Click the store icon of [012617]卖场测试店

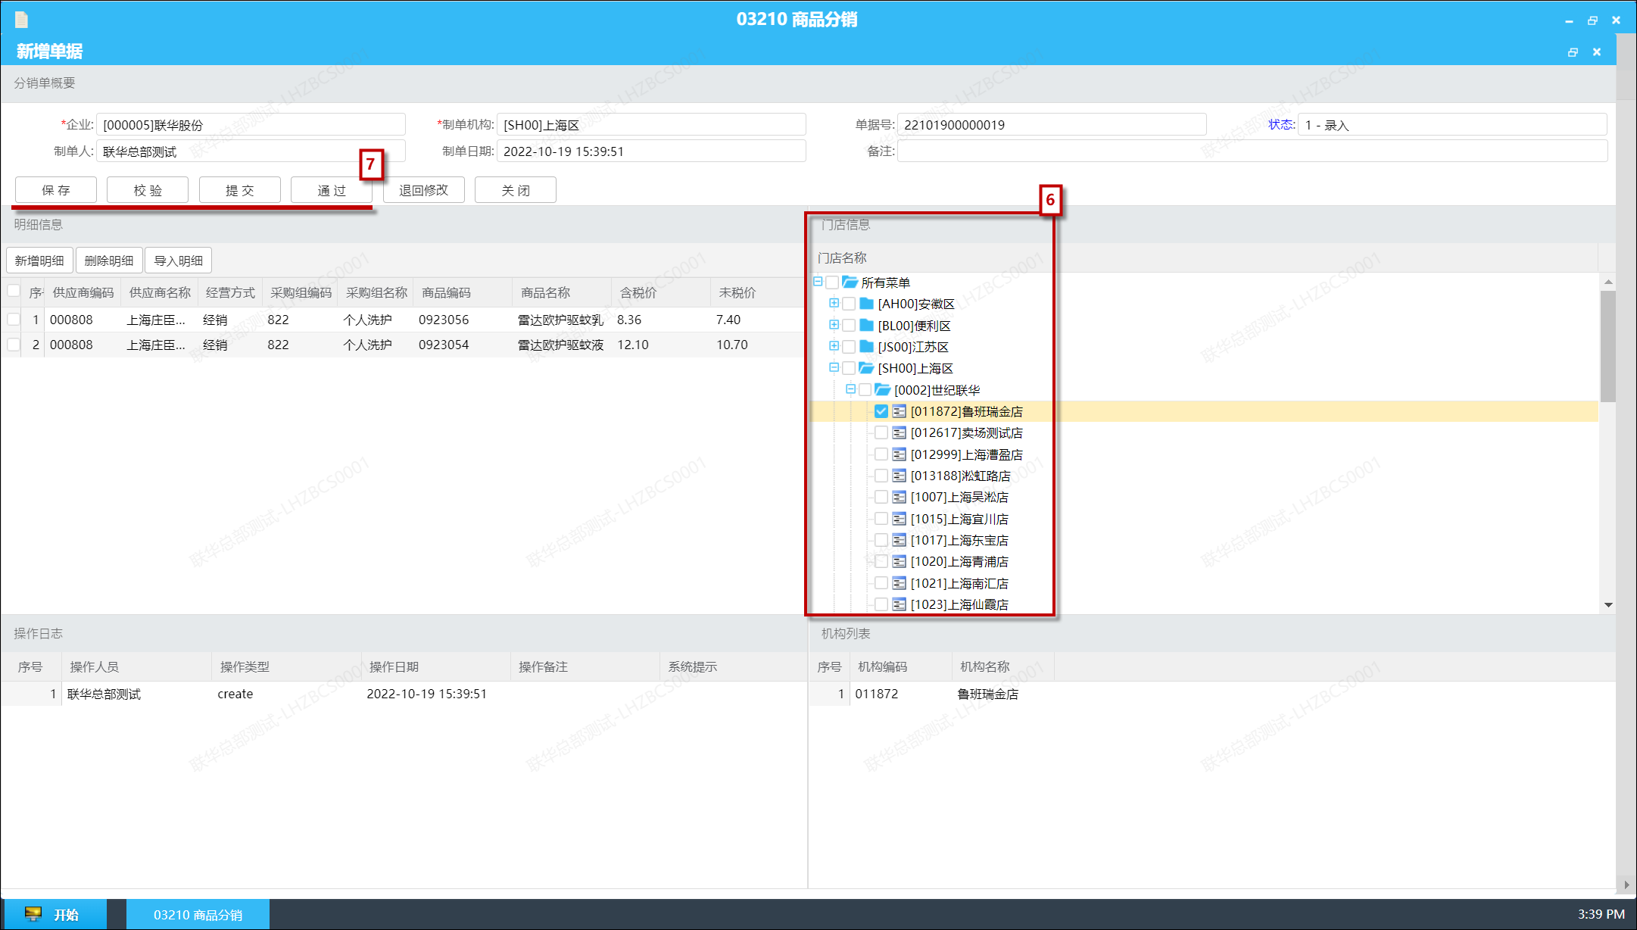[900, 432]
